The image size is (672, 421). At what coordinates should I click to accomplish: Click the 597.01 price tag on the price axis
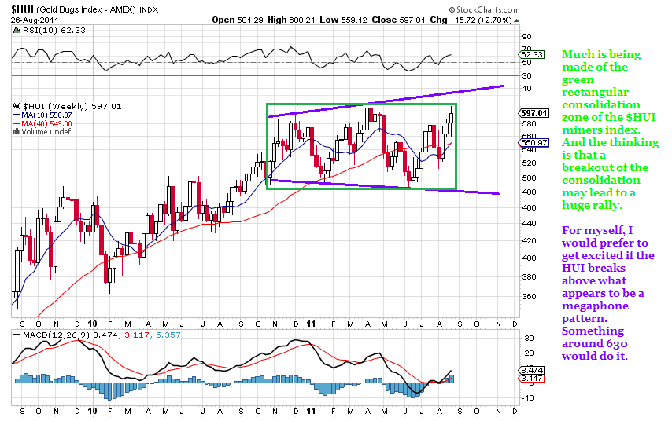click(x=534, y=113)
